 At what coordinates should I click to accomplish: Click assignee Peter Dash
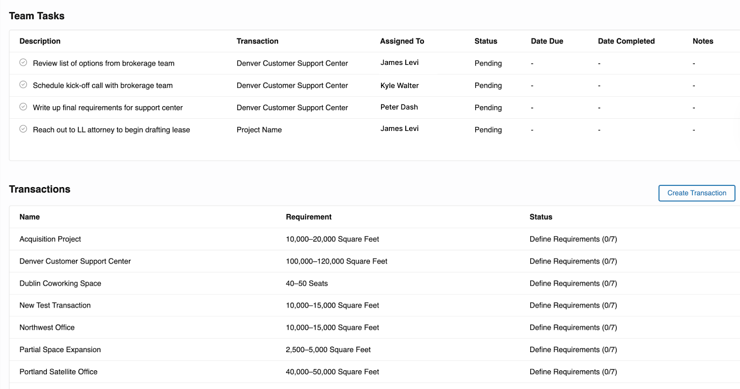coord(399,107)
